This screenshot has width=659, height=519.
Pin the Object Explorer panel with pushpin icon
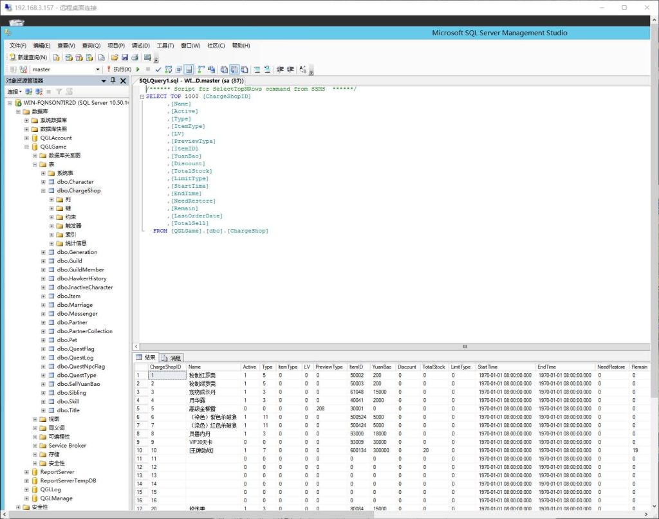114,80
